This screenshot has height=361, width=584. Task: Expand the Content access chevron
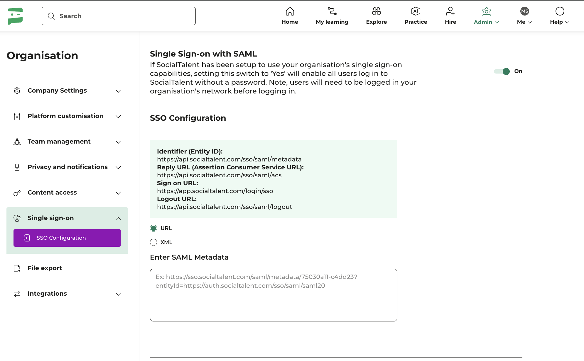(x=118, y=193)
